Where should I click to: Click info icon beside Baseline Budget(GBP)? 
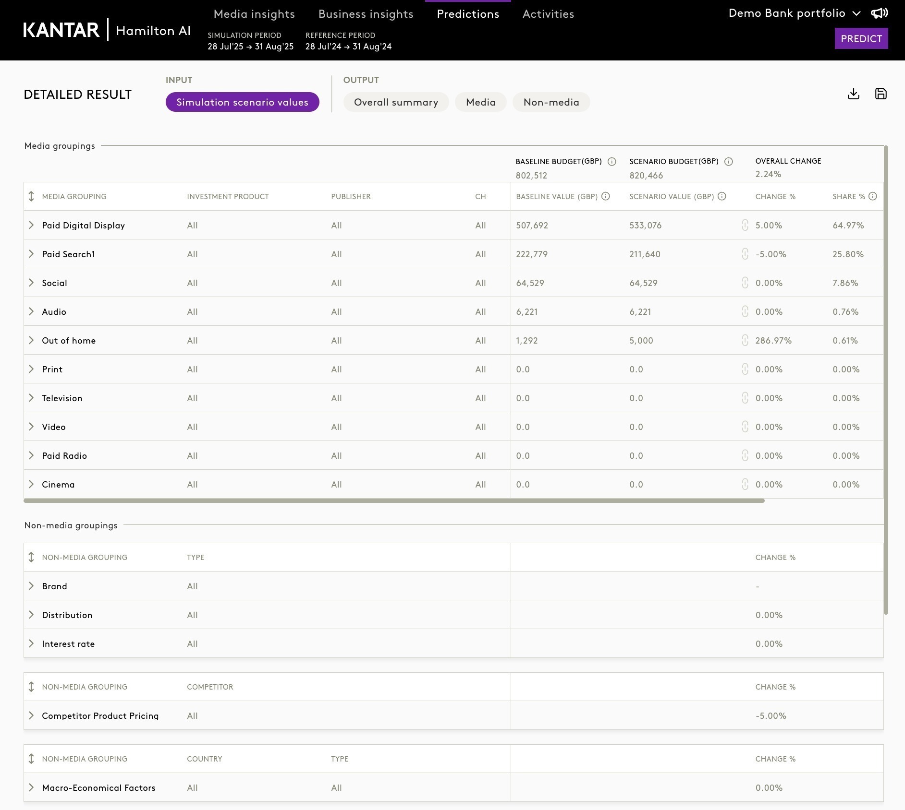click(x=611, y=162)
